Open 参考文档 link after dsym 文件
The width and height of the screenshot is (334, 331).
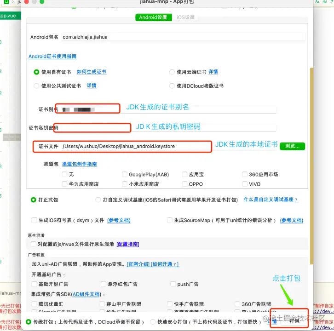point(119,220)
